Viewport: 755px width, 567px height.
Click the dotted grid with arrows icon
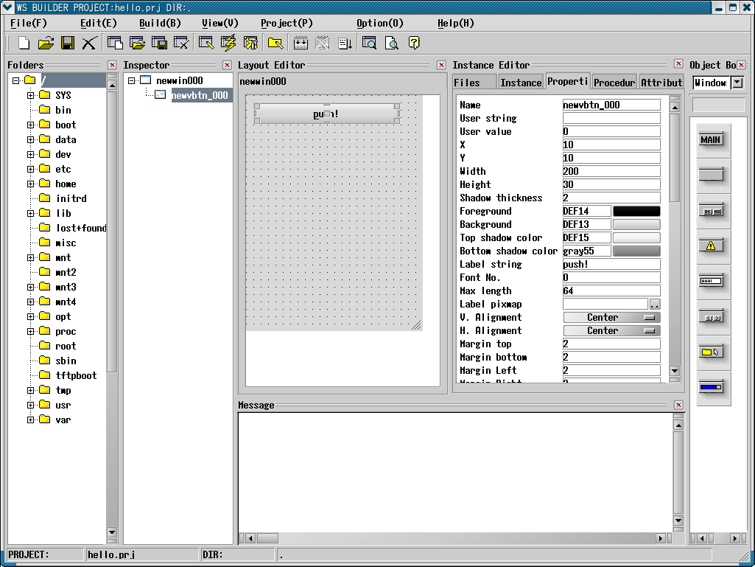pyautogui.click(x=301, y=43)
